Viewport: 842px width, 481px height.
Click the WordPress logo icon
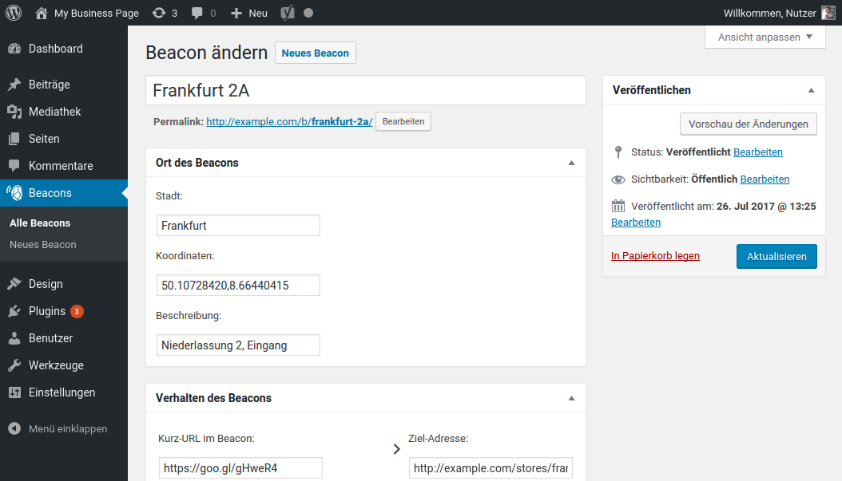click(x=13, y=13)
